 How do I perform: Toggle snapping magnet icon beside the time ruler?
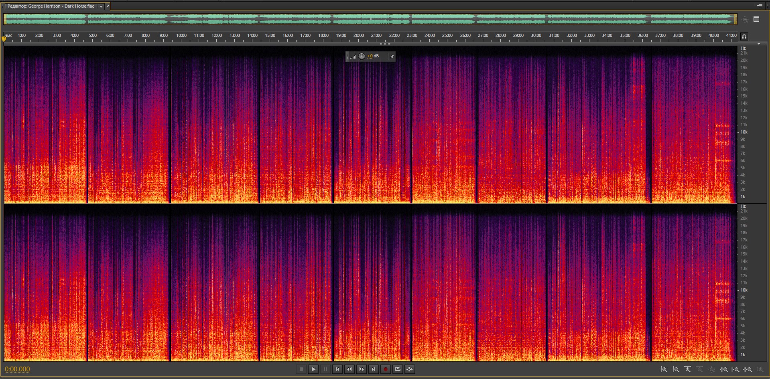744,36
